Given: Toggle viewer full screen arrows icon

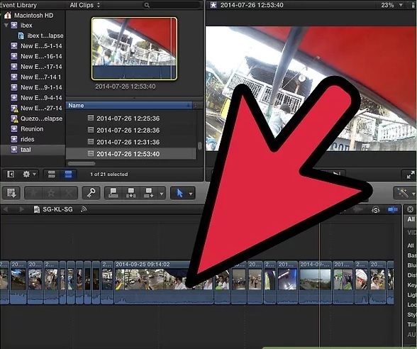Looking at the screenshot, I should tap(411, 174).
